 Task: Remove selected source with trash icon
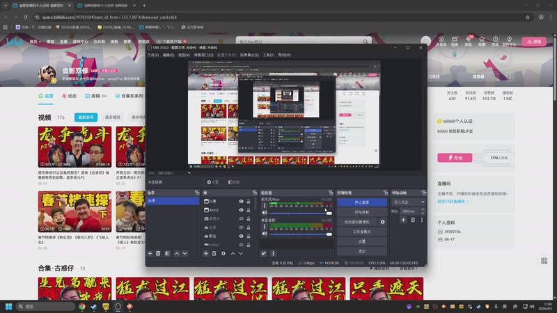tap(214, 253)
